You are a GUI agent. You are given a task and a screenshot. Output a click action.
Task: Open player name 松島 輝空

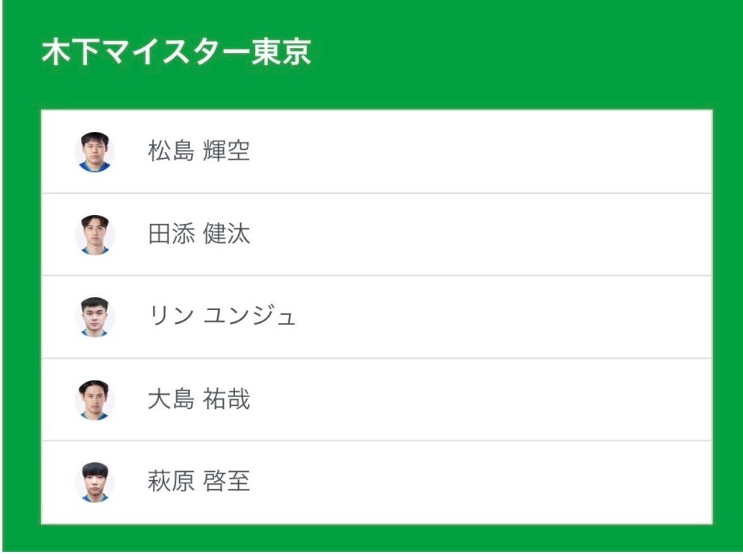tap(198, 152)
